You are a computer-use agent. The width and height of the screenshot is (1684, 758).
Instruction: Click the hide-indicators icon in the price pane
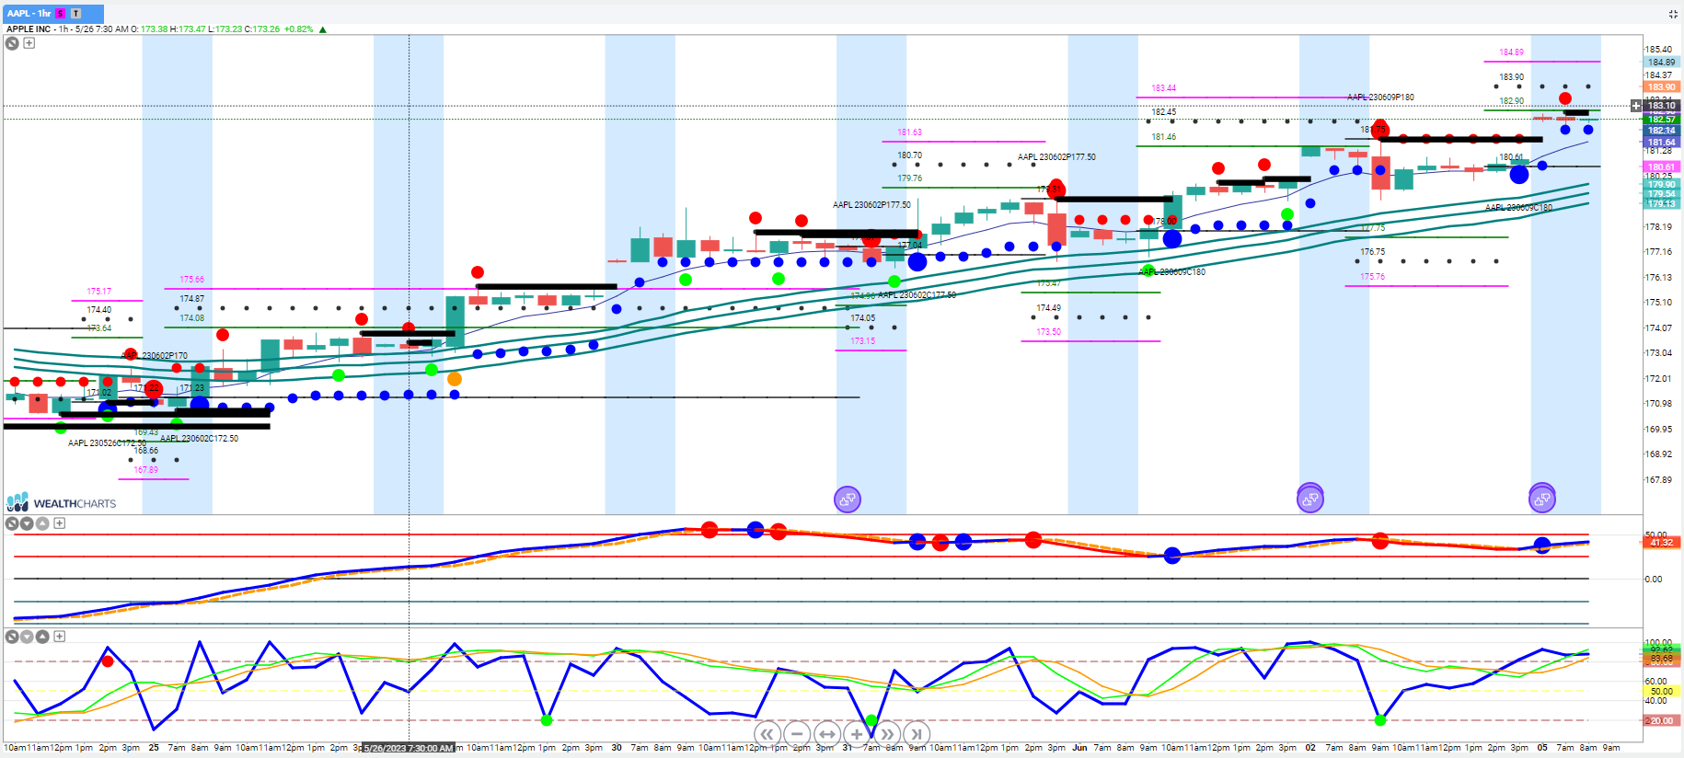[12, 43]
